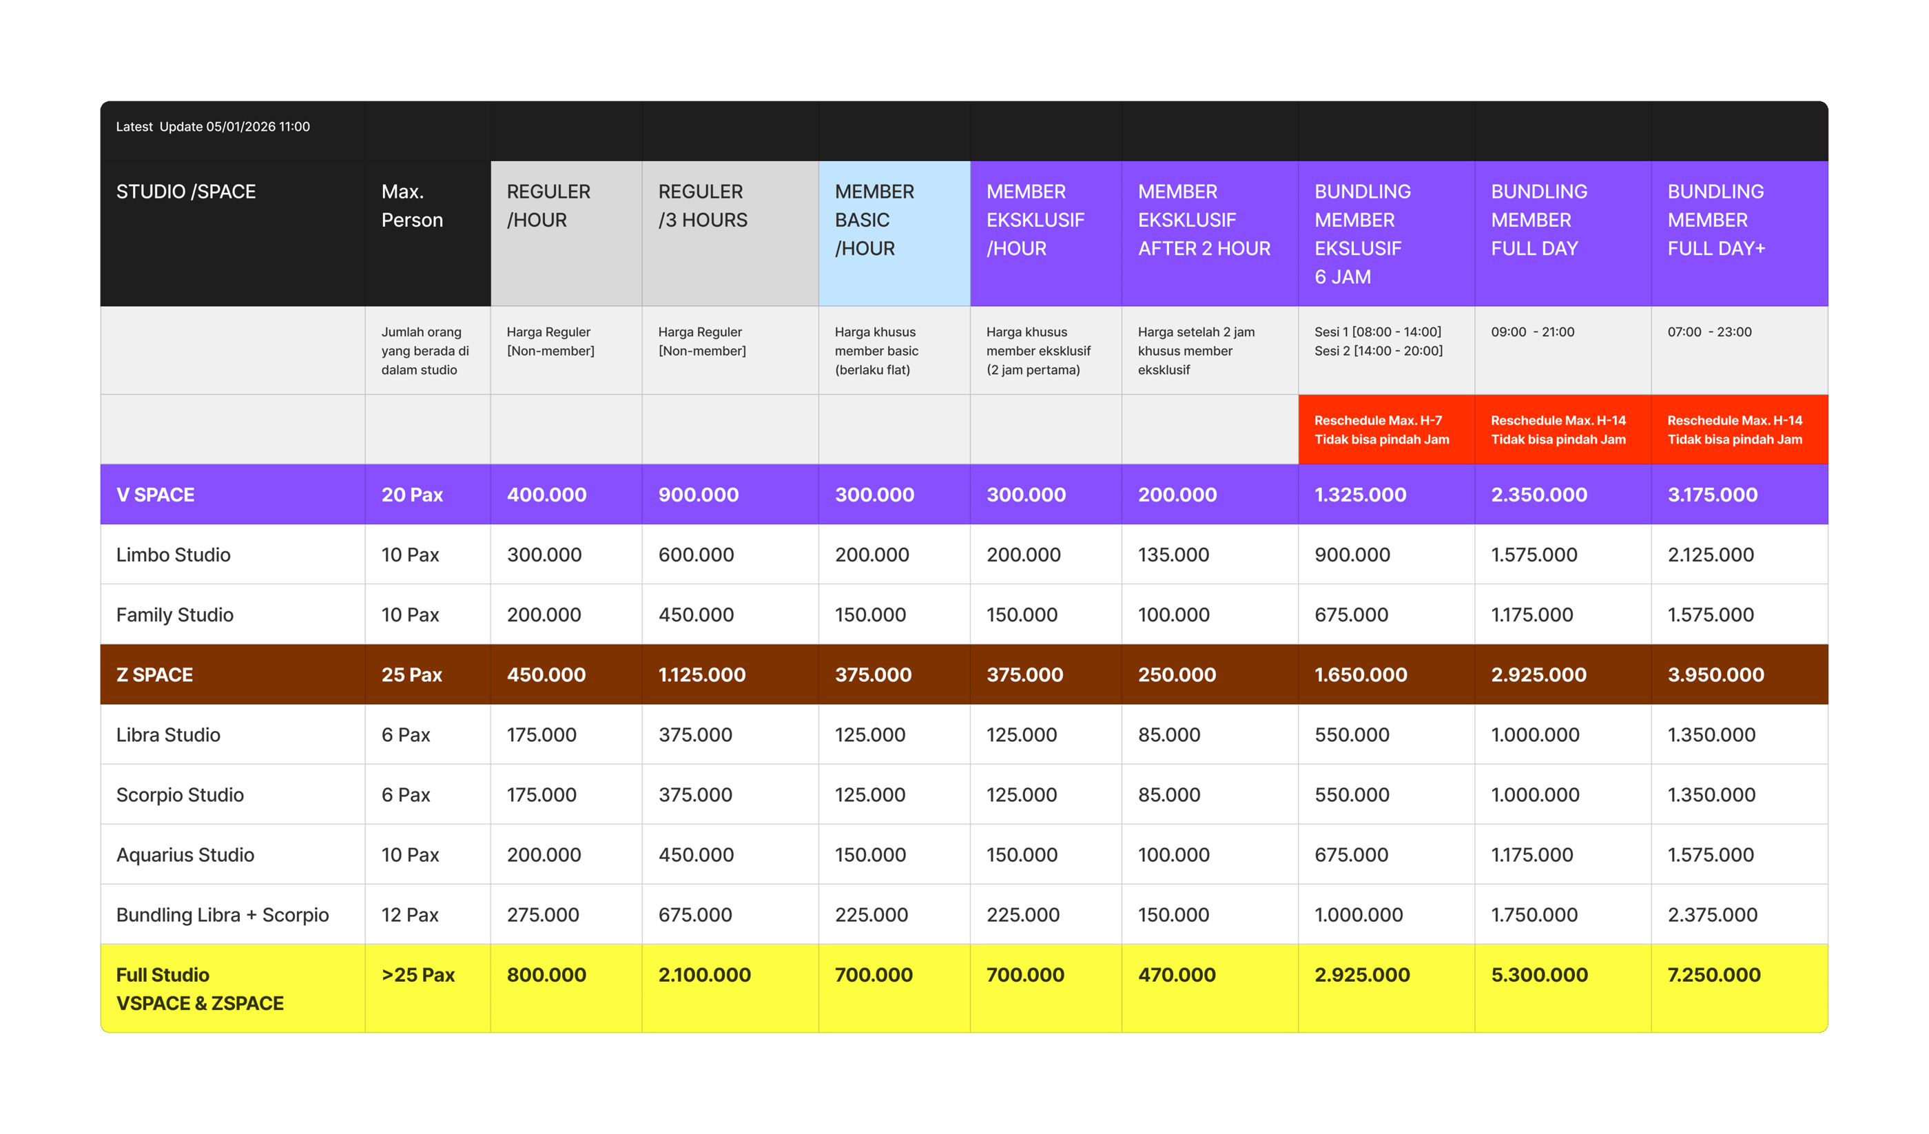The height and width of the screenshot is (1134, 1929).
Task: Click the 7.250.000 Full Studio price
Action: pyautogui.click(x=1714, y=975)
